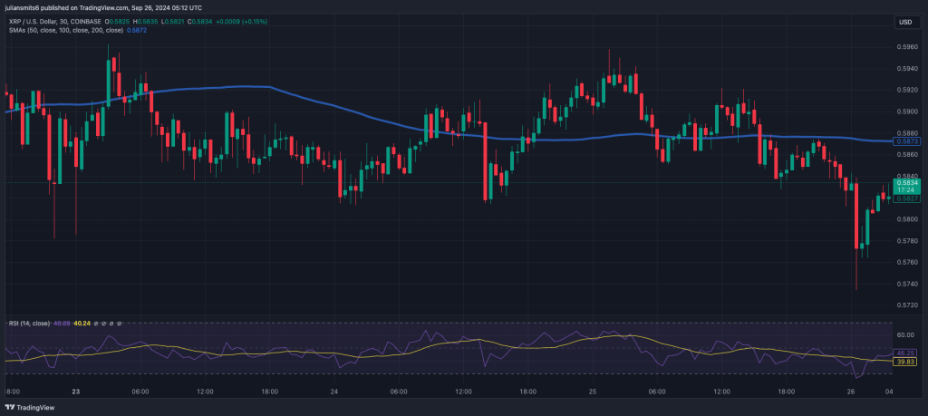Click the close value C0.5834
This screenshot has width=928, height=416.
tap(201, 22)
